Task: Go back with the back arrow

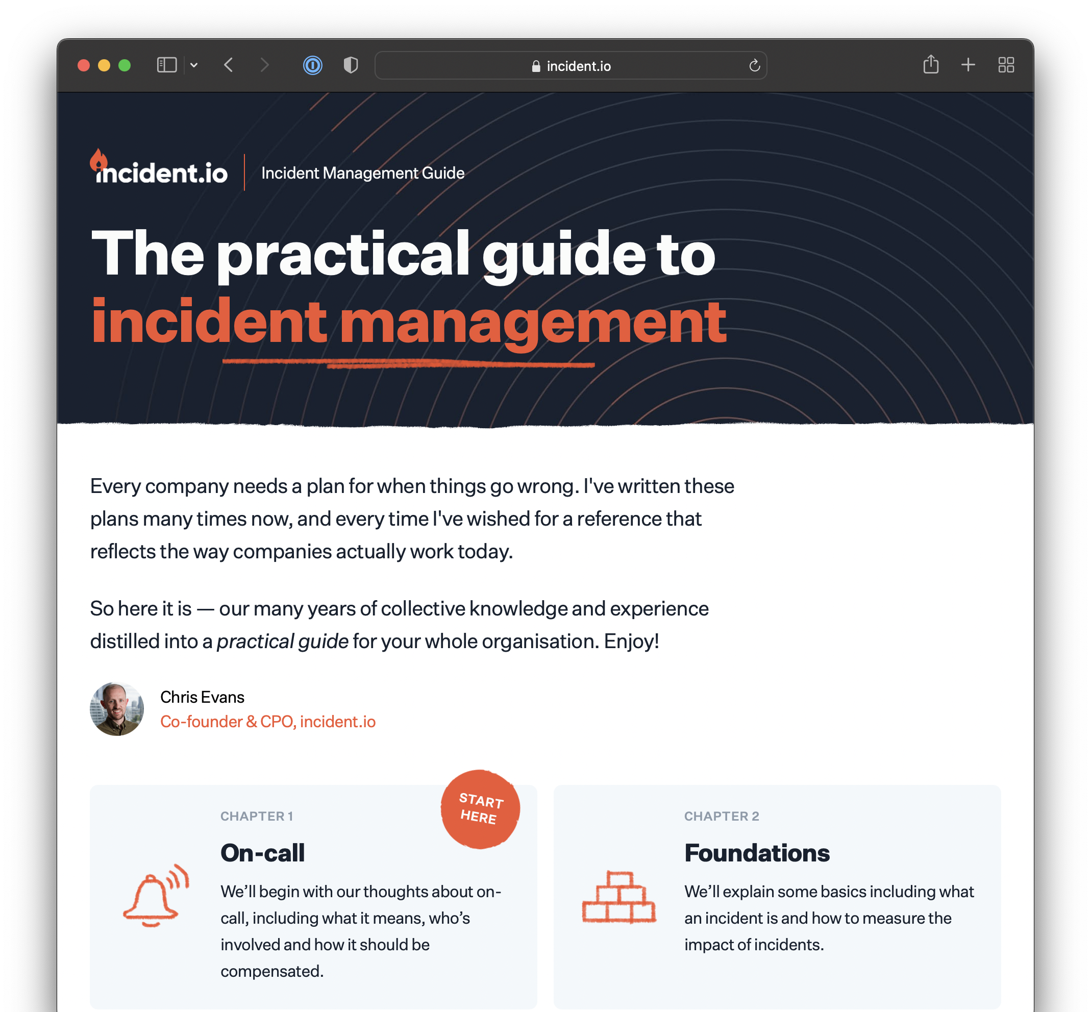Action: click(229, 65)
